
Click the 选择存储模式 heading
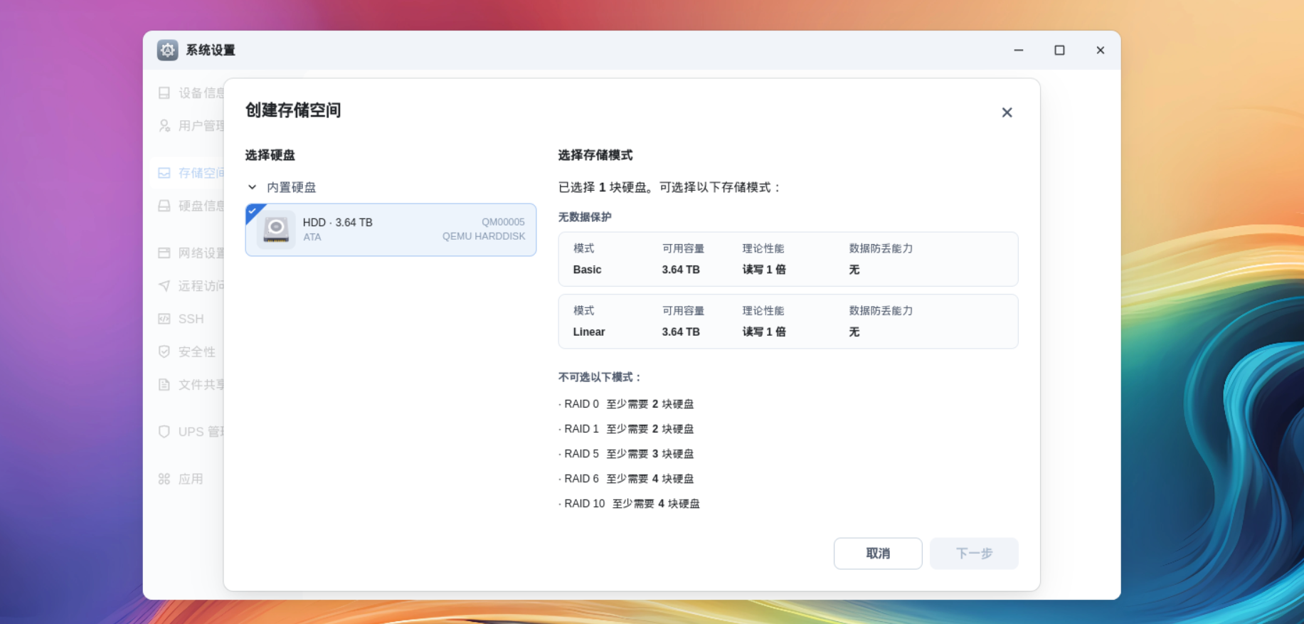pos(595,155)
